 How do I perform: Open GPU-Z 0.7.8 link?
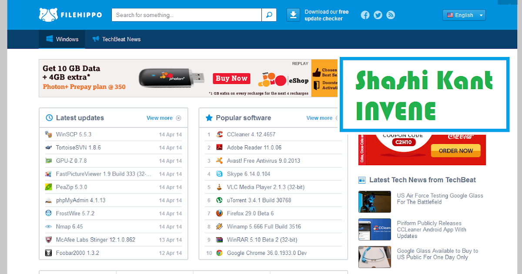coord(71,160)
